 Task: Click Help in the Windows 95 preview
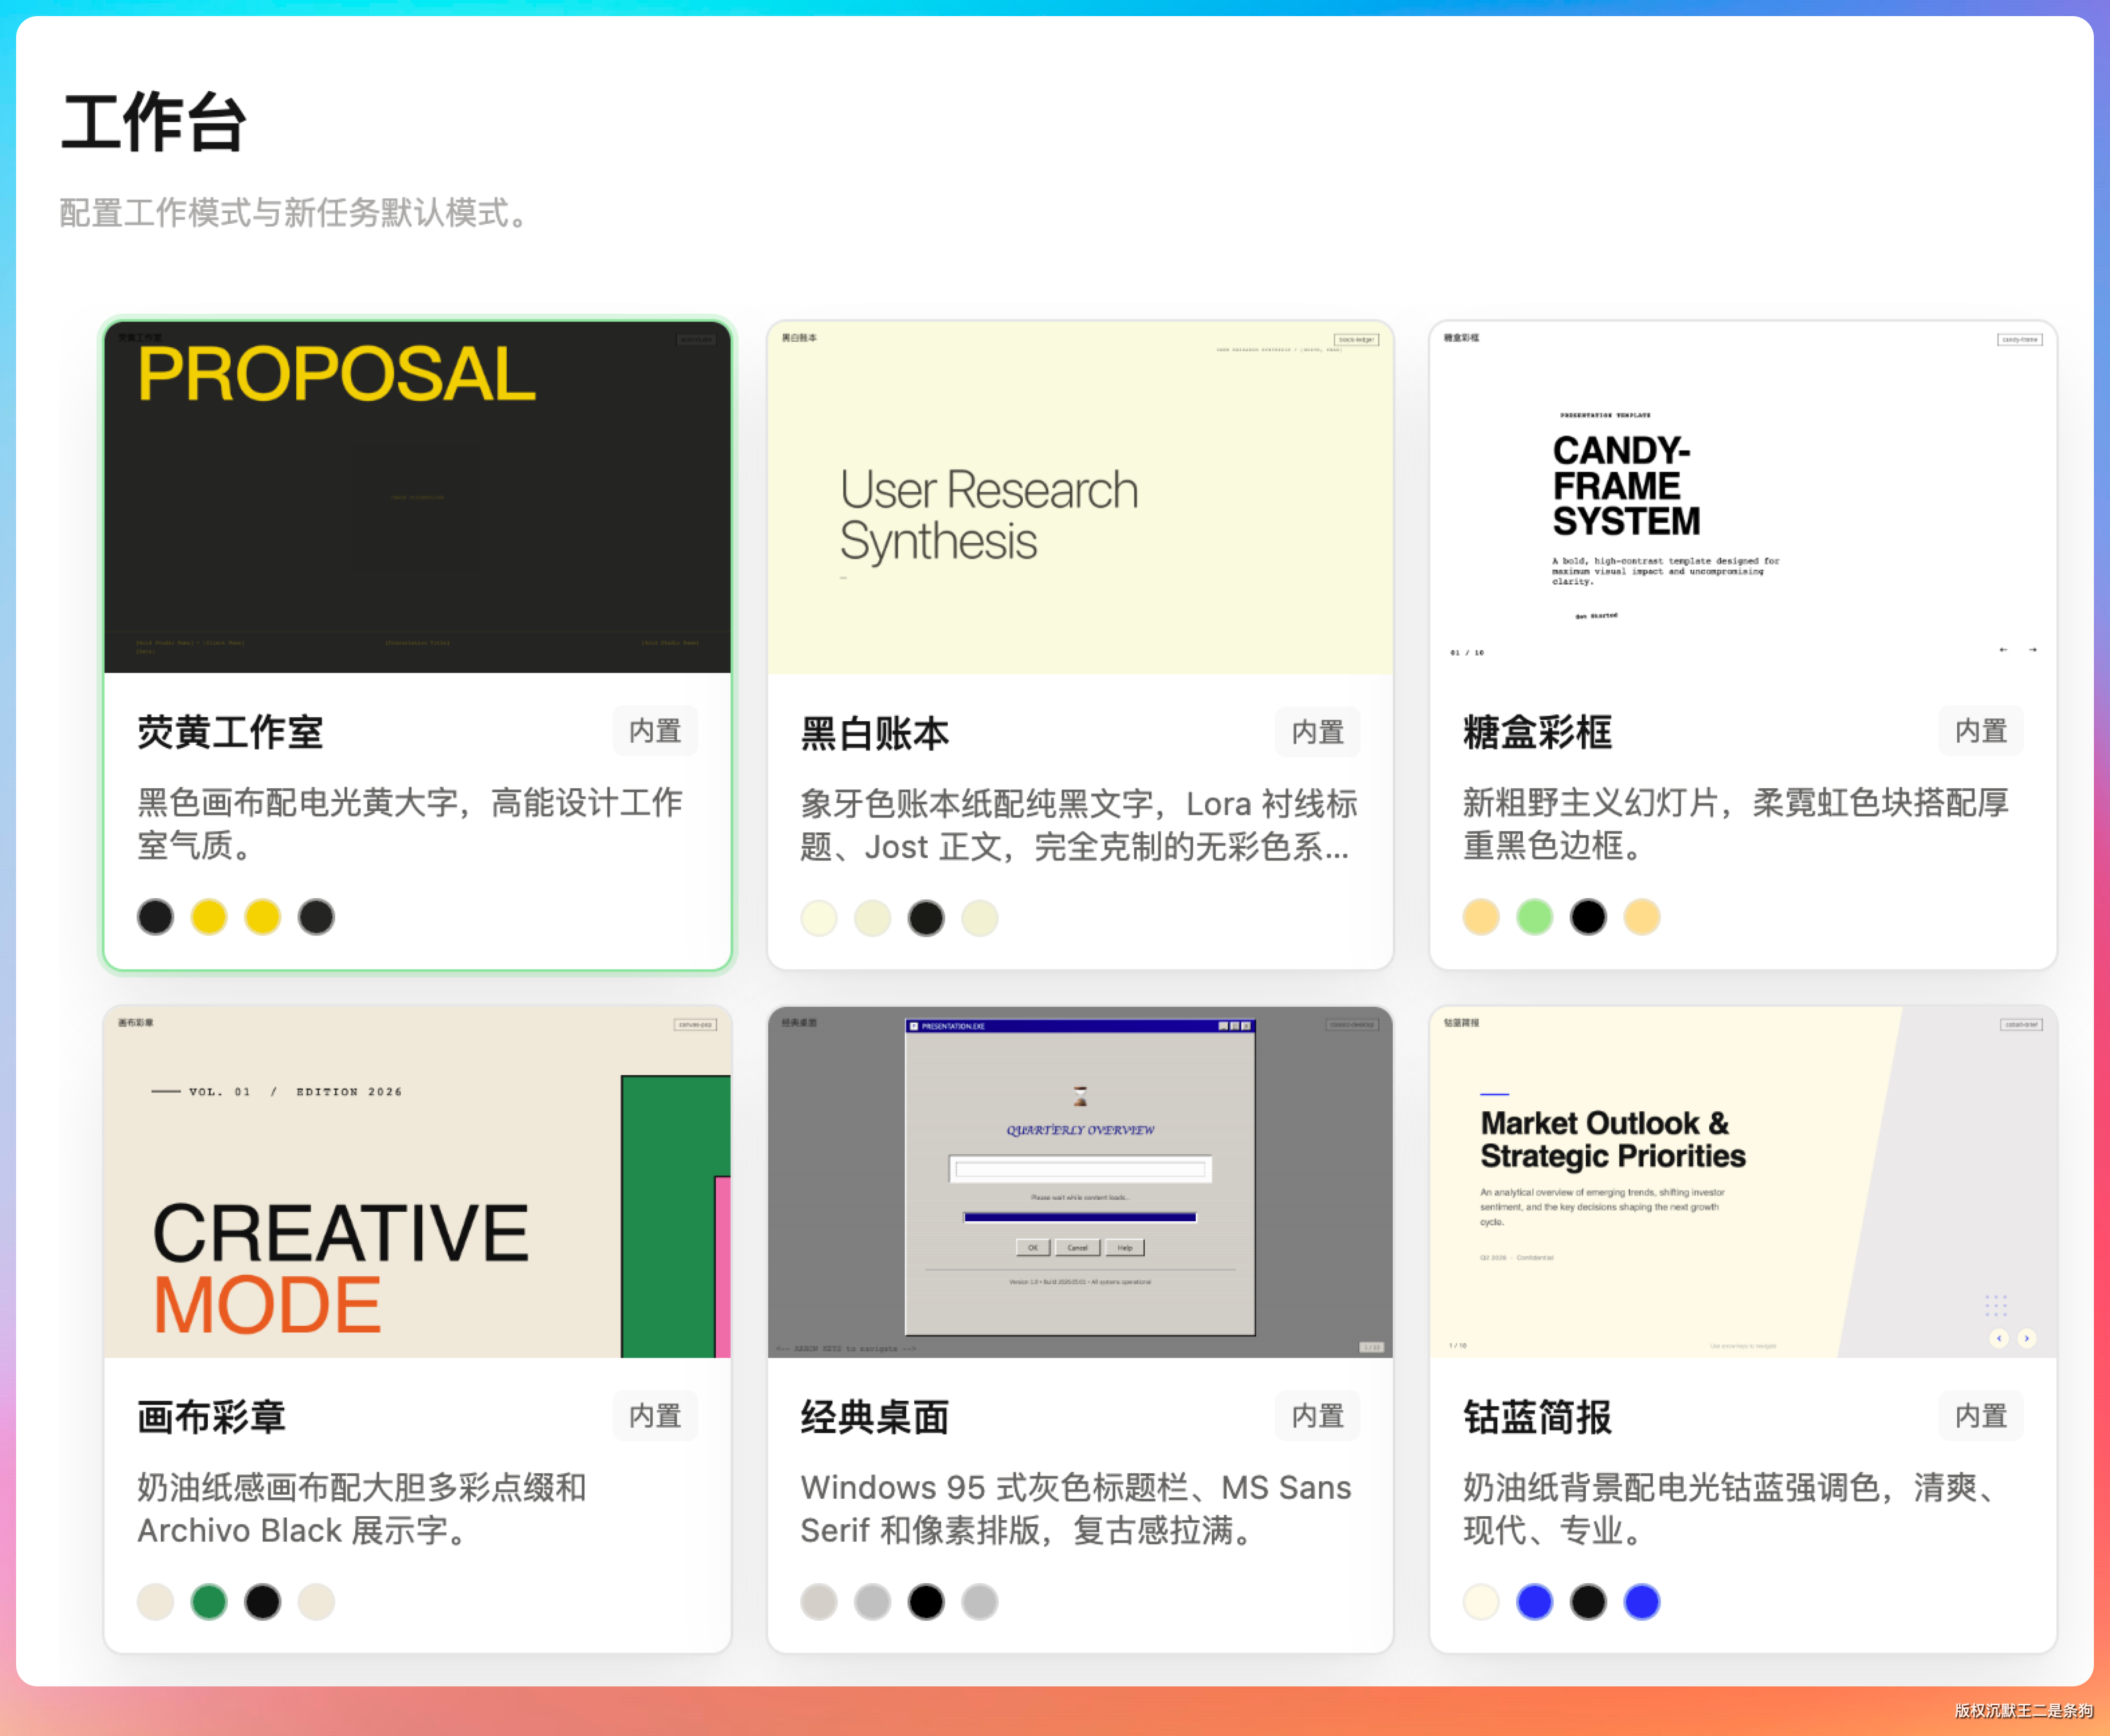[1125, 1248]
